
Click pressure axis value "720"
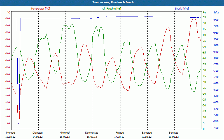click(216, 77)
